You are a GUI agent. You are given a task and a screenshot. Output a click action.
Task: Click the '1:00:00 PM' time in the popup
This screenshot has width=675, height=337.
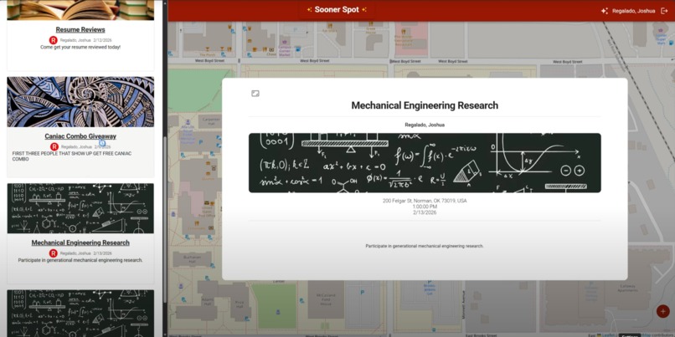(x=425, y=207)
